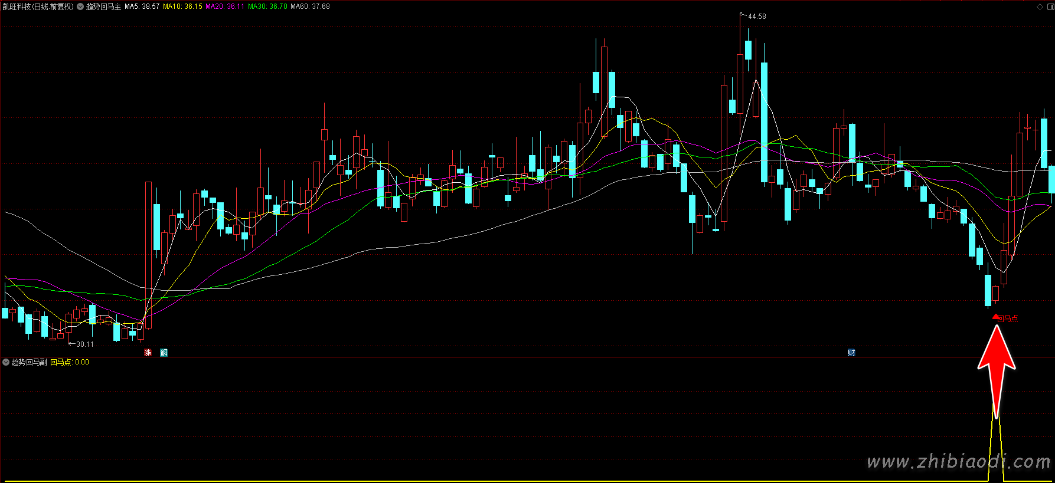Click the small red 回马点 signal triangle
1055x483 pixels.
tap(996, 317)
